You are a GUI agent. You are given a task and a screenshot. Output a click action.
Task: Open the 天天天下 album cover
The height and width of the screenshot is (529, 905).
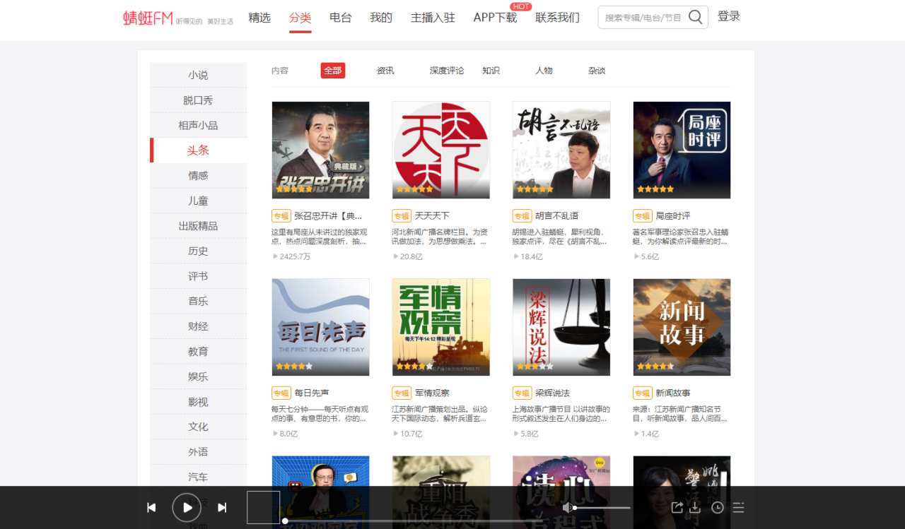pos(441,150)
